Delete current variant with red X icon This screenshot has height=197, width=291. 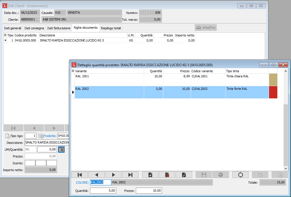[167, 175]
